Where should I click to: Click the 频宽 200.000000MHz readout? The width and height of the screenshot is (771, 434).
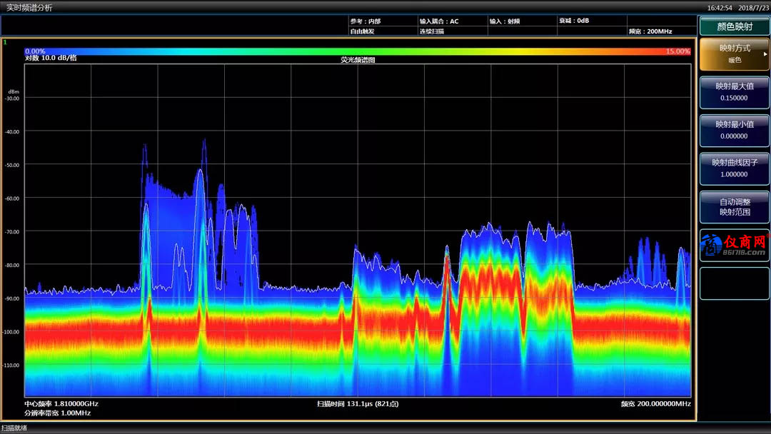pos(656,403)
